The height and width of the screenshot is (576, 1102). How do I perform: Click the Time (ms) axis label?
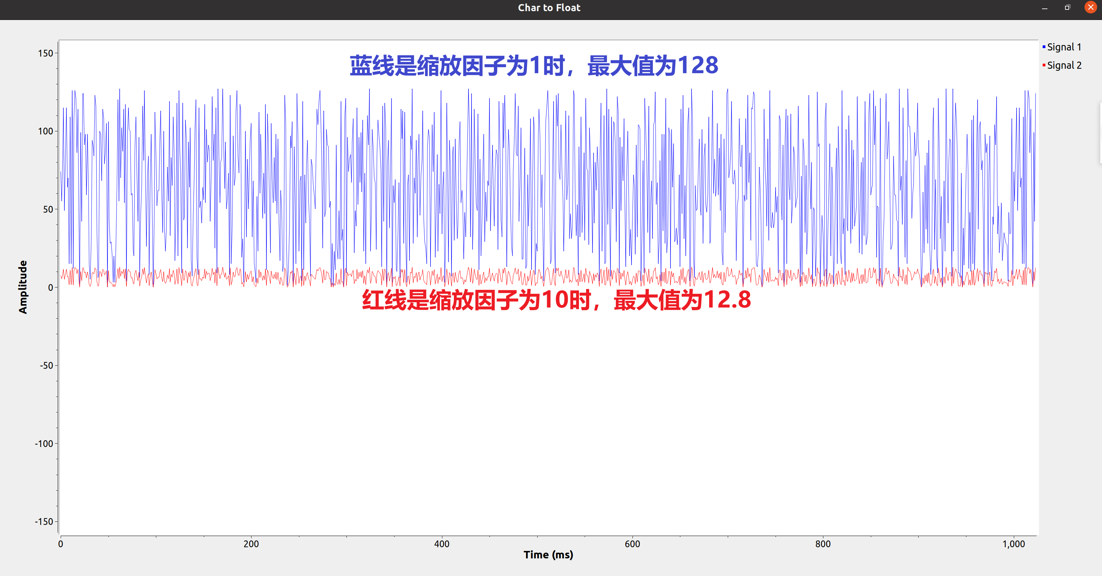tap(548, 555)
